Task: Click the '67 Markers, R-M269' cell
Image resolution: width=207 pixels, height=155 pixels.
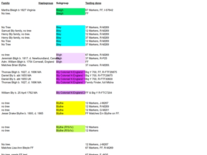Action: (x=97, y=55)
